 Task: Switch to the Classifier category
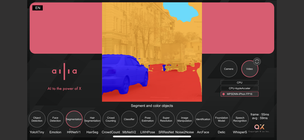point(129,119)
